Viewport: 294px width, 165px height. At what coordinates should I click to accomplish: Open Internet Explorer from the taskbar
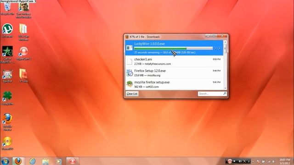click(33, 161)
